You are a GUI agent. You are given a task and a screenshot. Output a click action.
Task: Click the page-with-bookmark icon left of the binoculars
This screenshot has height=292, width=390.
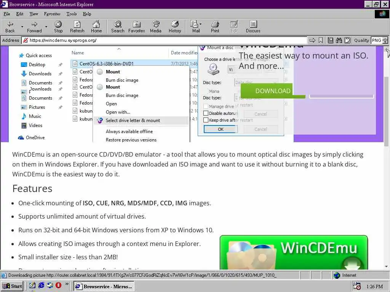pyautogui.click(x=330, y=40)
